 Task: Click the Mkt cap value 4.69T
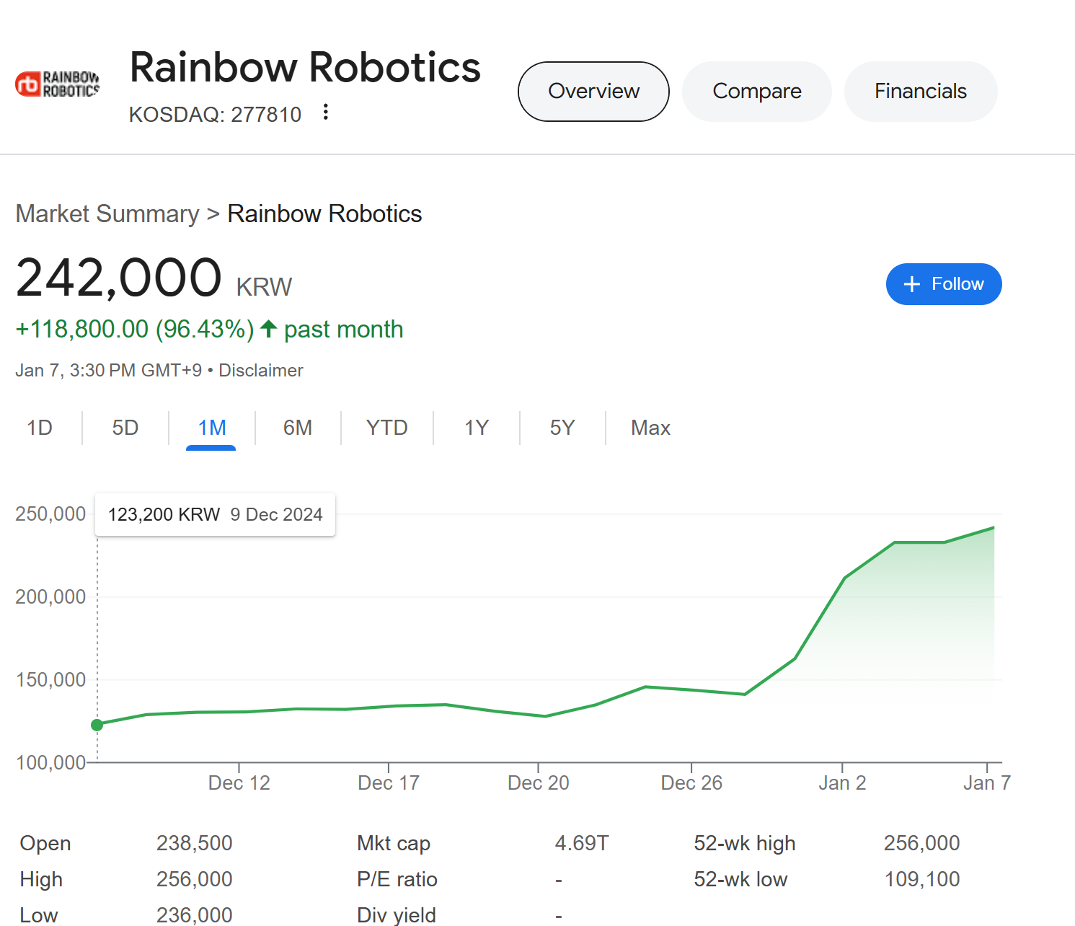coord(582,843)
